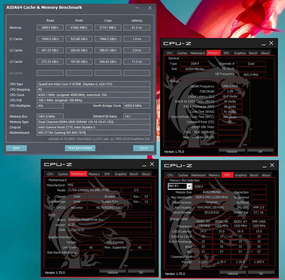Minimize the AIDA64 benchmark window
Image resolution: width=285 pixels, height=280 pixels.
point(137,8)
